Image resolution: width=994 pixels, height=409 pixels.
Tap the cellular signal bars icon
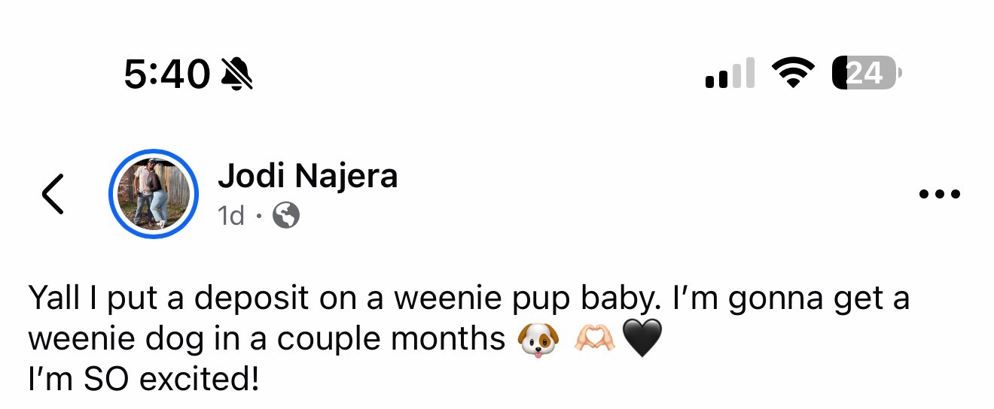(730, 73)
